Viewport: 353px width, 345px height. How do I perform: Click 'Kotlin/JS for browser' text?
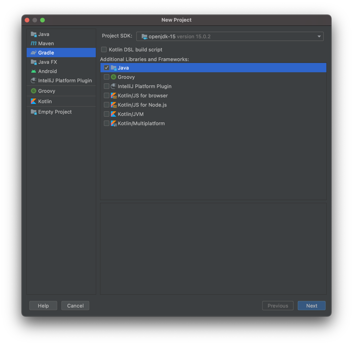pos(143,96)
